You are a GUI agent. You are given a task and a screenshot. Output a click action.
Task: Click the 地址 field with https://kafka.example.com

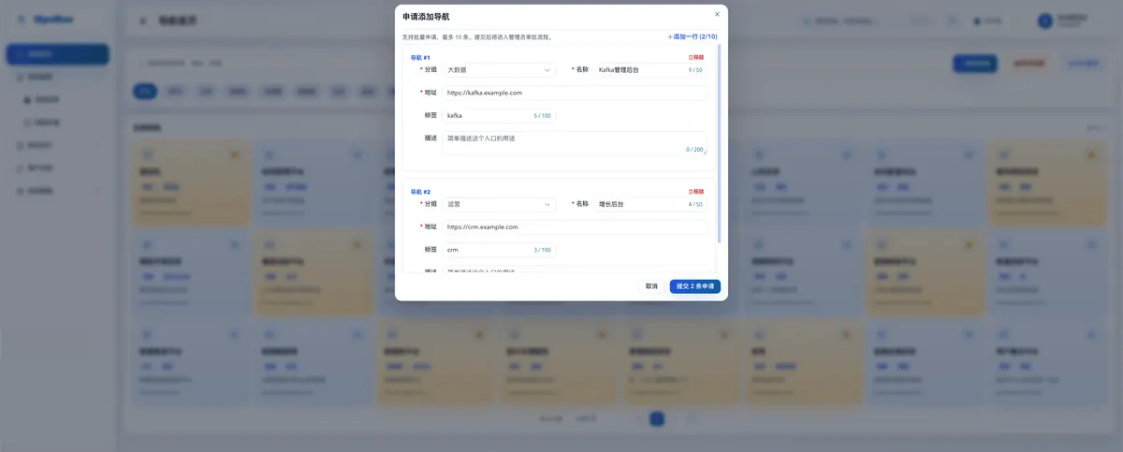[575, 93]
